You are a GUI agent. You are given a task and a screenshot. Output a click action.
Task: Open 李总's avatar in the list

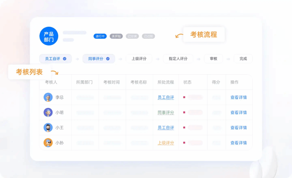48,97
